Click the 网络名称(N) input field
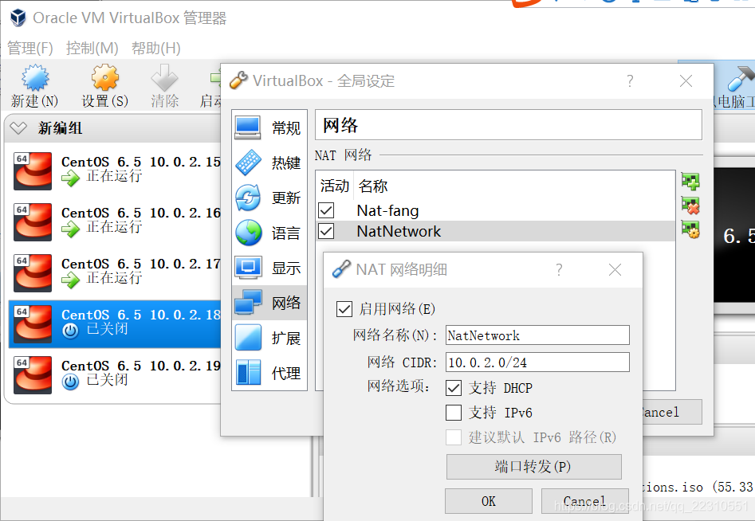The height and width of the screenshot is (521, 755). 537,335
